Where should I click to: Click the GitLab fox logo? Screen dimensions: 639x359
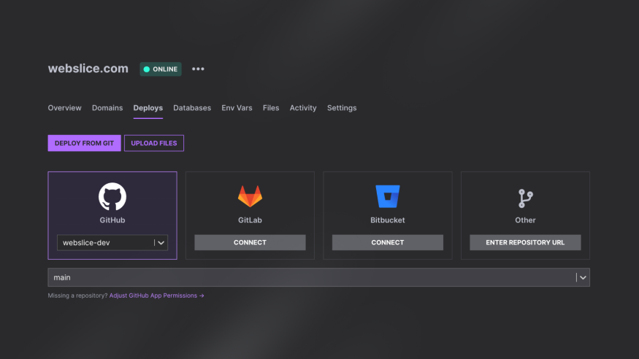click(250, 196)
